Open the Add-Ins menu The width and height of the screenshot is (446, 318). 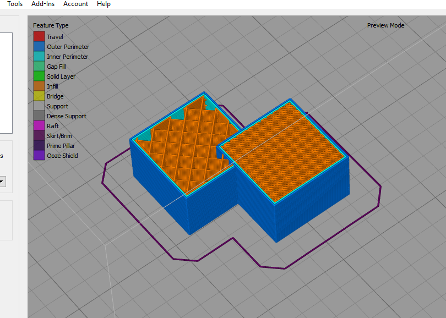43,4
